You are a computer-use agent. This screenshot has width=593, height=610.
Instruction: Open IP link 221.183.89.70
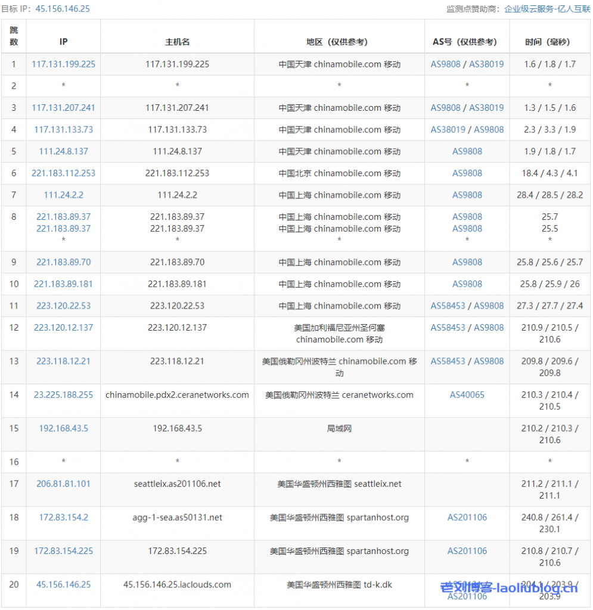(x=63, y=262)
